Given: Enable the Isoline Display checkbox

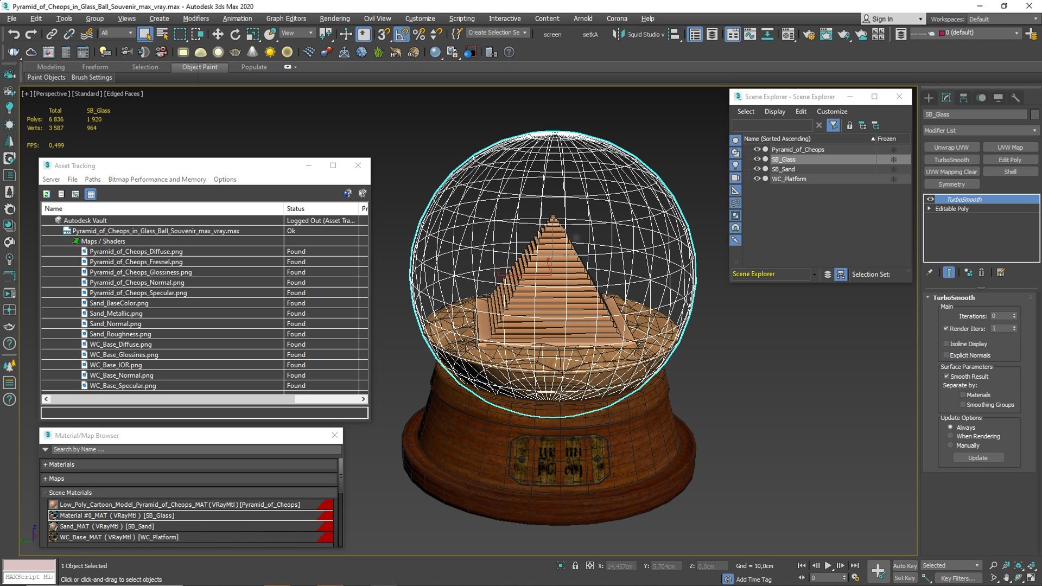Looking at the screenshot, I should [946, 343].
